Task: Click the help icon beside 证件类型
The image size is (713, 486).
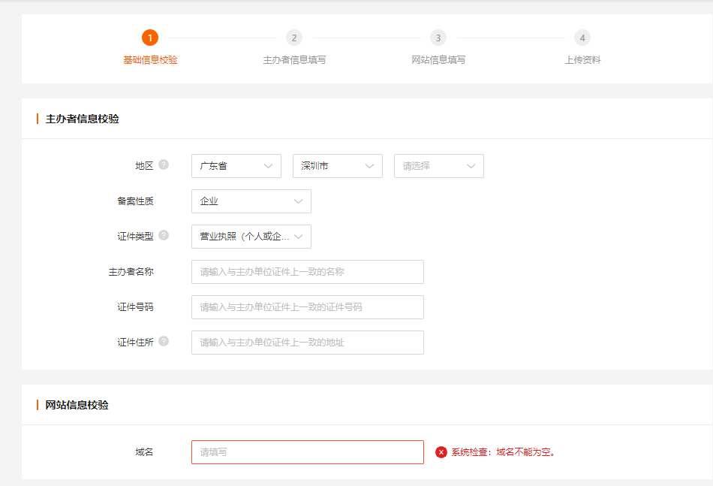Action: pos(164,236)
